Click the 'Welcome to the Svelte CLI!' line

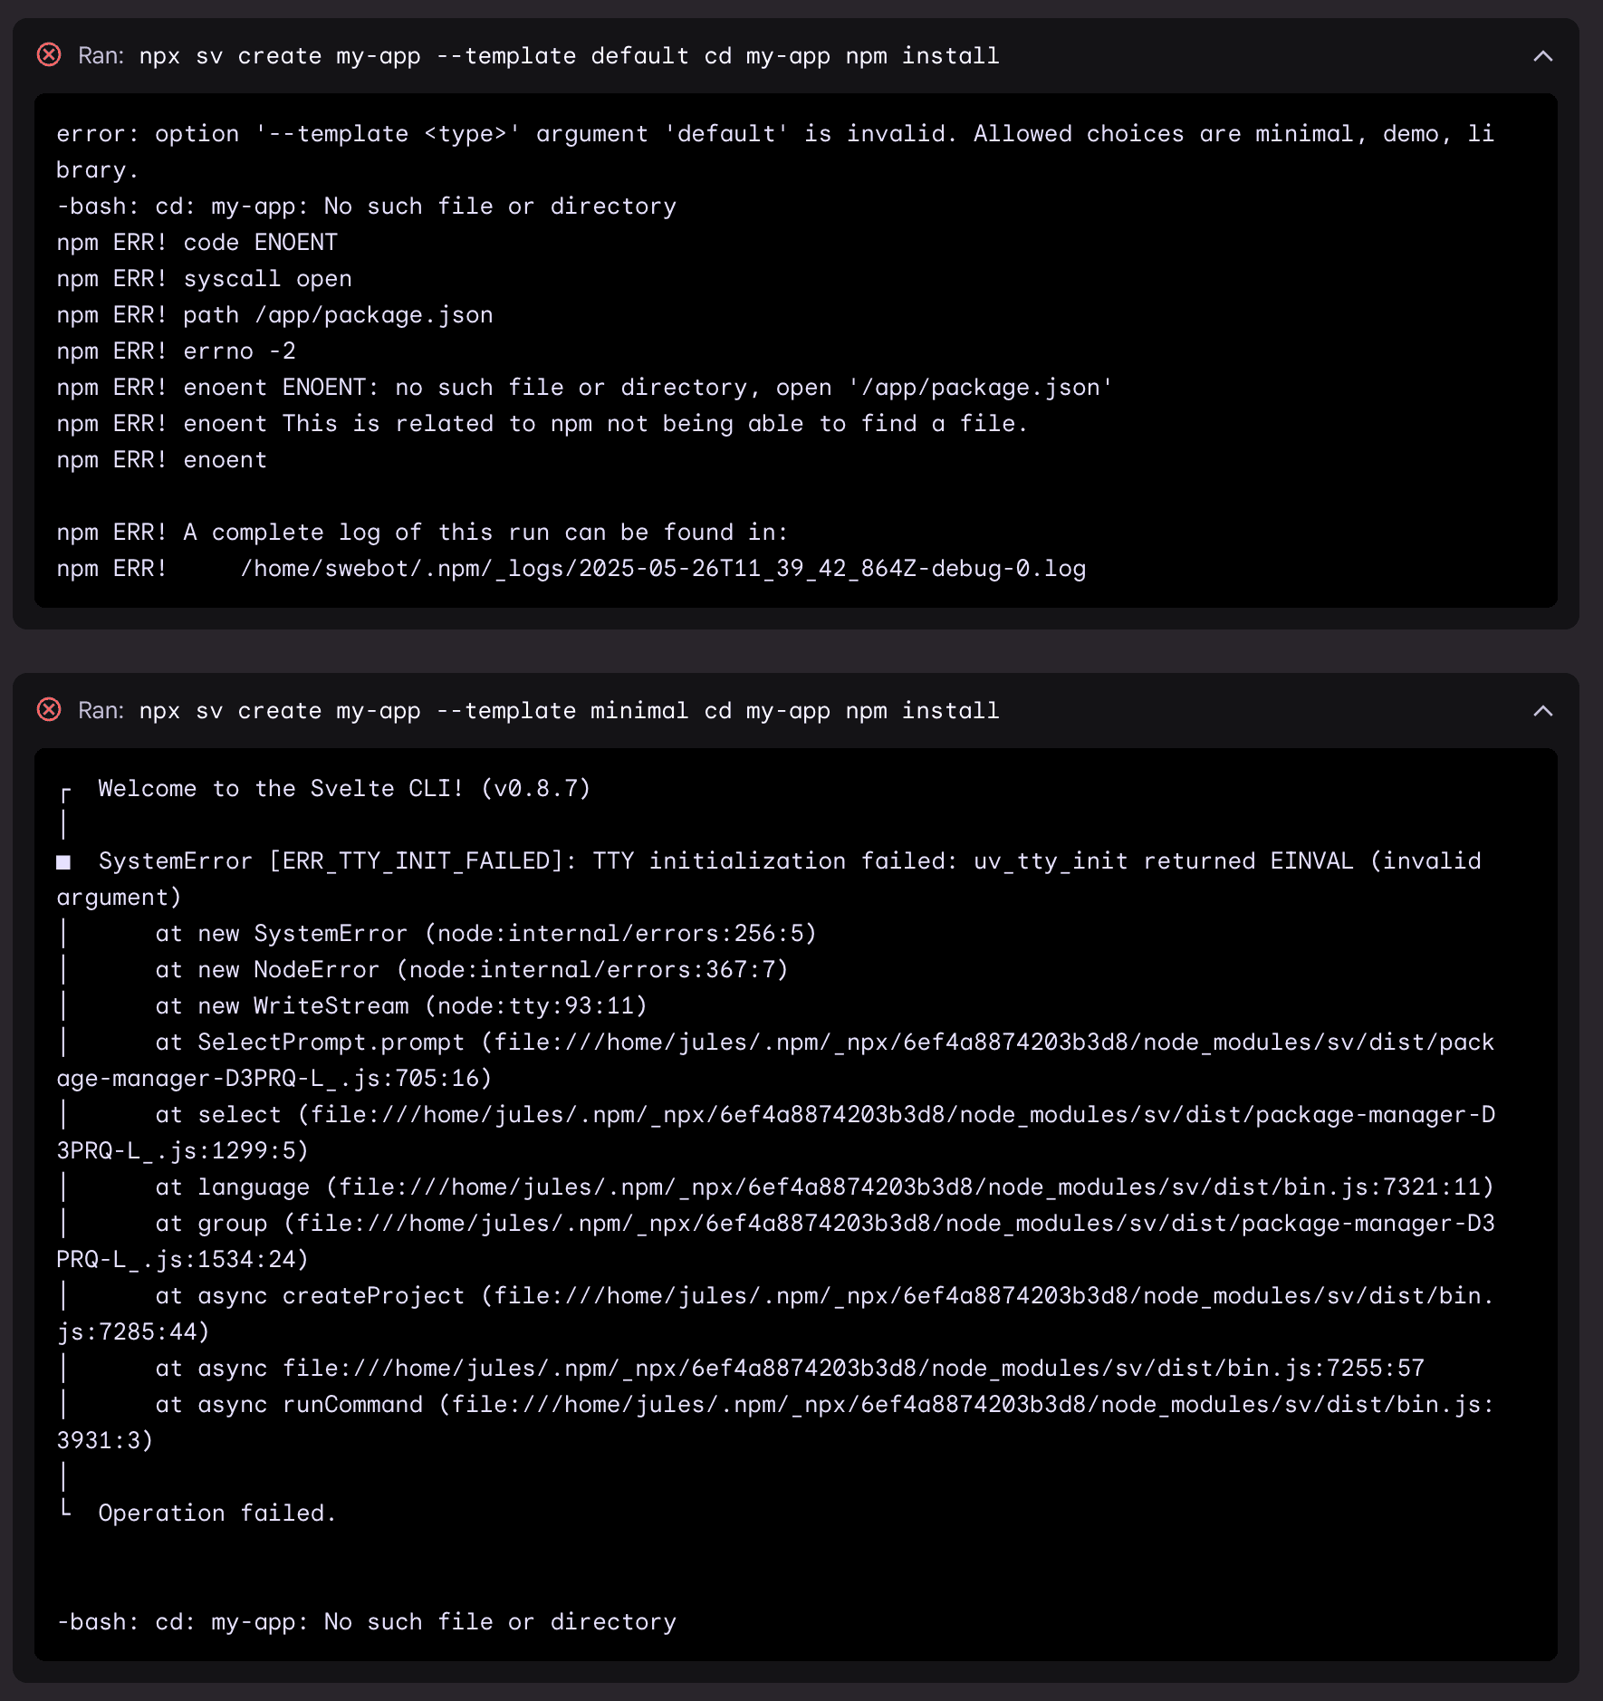(x=344, y=789)
